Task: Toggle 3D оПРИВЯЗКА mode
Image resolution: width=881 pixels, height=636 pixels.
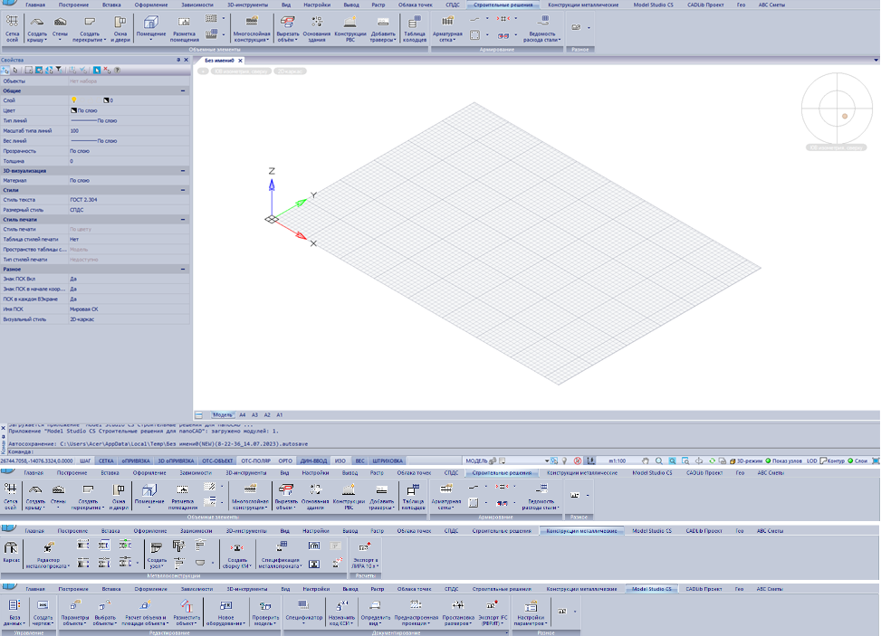Action: (x=176, y=460)
